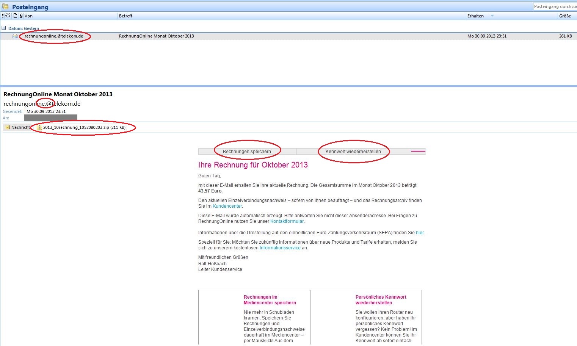Click the redacted recipient field next to 'An:'
Image resolution: width=577 pixels, height=346 pixels.
(x=50, y=118)
